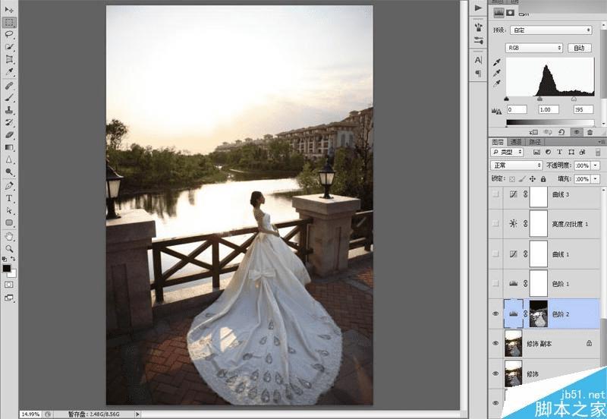Hide the 修饰 layer
This screenshot has width=607, height=419.
point(495,373)
